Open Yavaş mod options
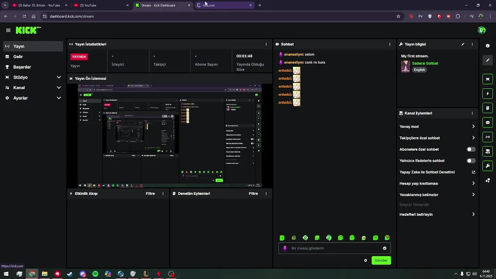This screenshot has width=496, height=279. point(437,126)
